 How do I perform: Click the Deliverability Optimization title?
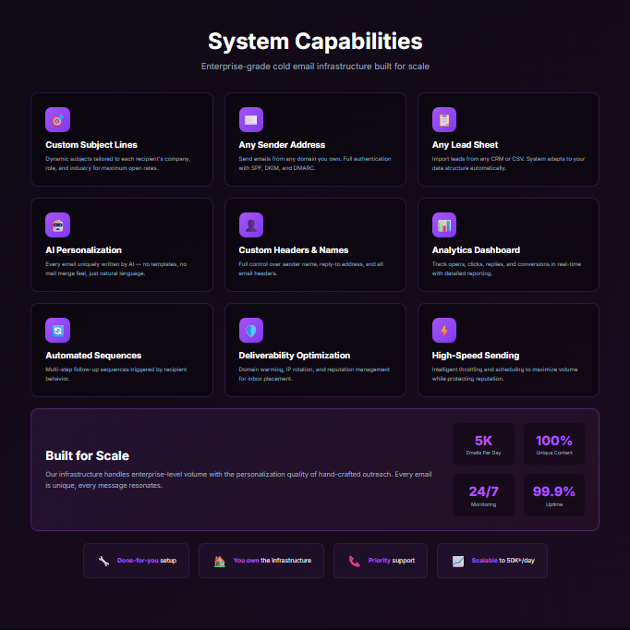[x=294, y=355]
